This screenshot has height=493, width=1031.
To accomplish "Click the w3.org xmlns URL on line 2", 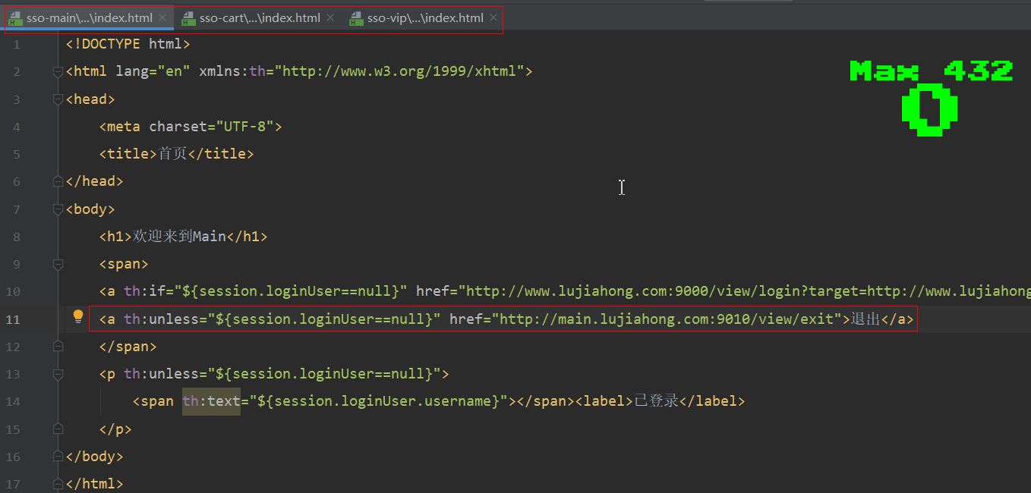I will (x=400, y=72).
